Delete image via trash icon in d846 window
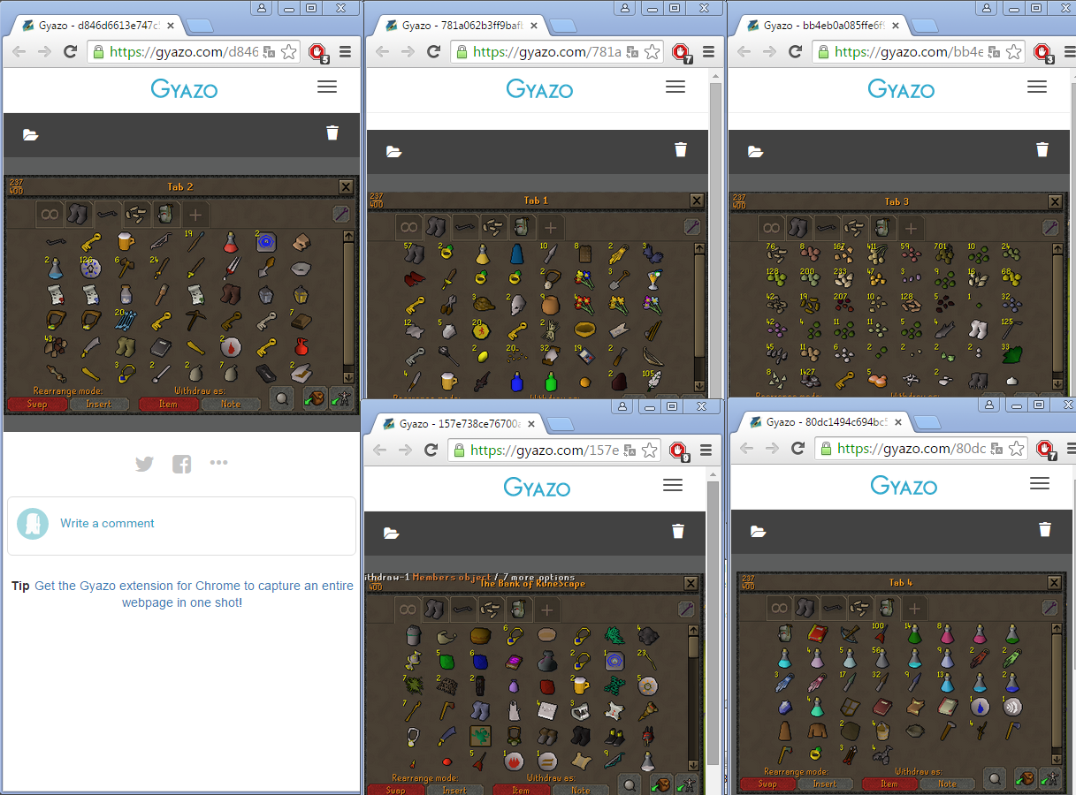 332,133
